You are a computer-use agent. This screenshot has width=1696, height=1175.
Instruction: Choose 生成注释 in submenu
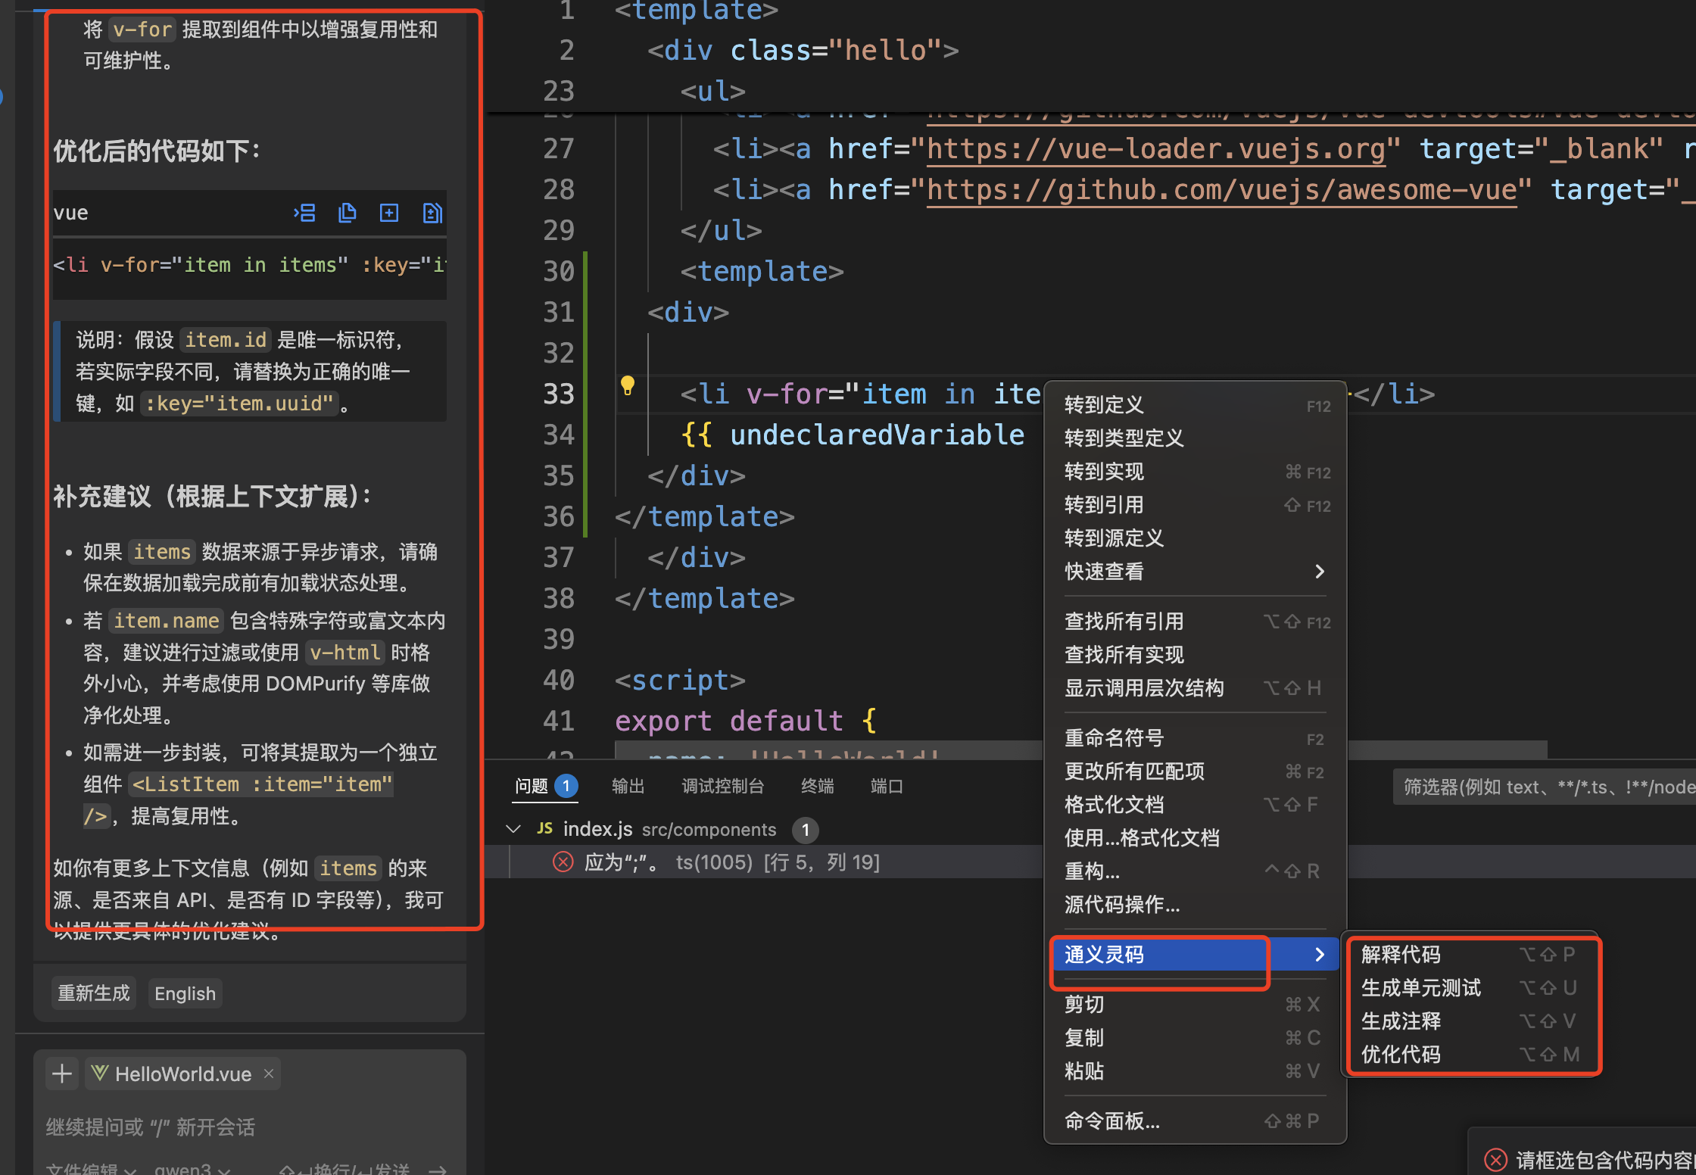tap(1470, 1021)
